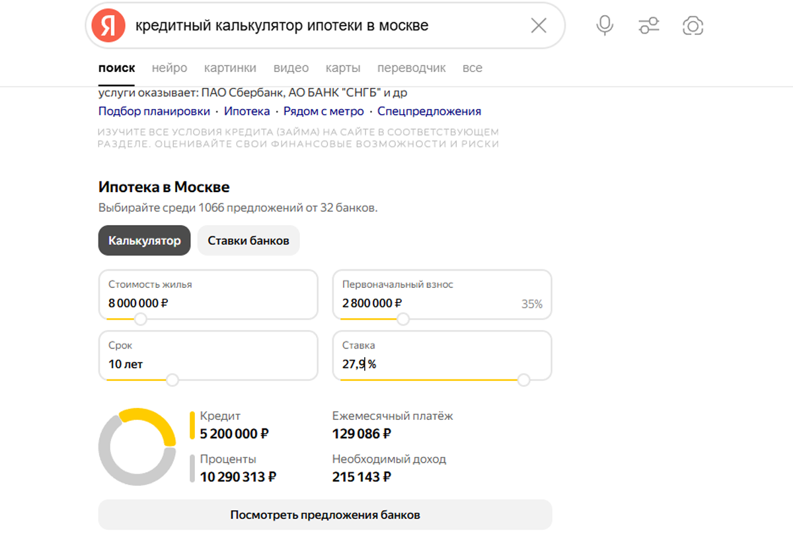The image size is (793, 540).
Task: Click the Необходимый доход label
Action: pos(389,459)
